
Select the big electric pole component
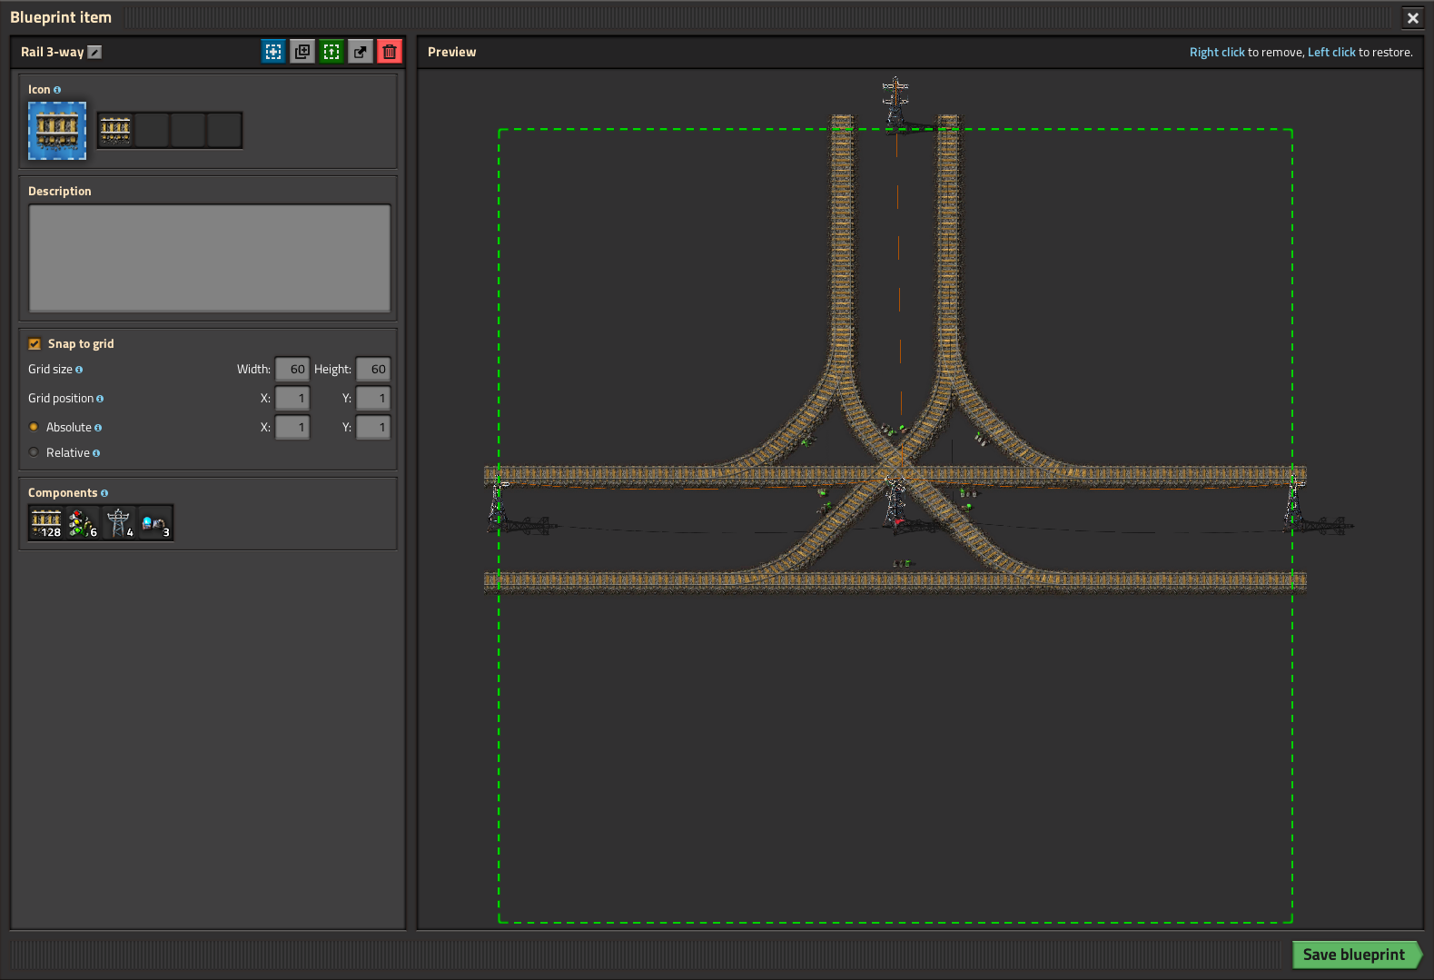(119, 523)
